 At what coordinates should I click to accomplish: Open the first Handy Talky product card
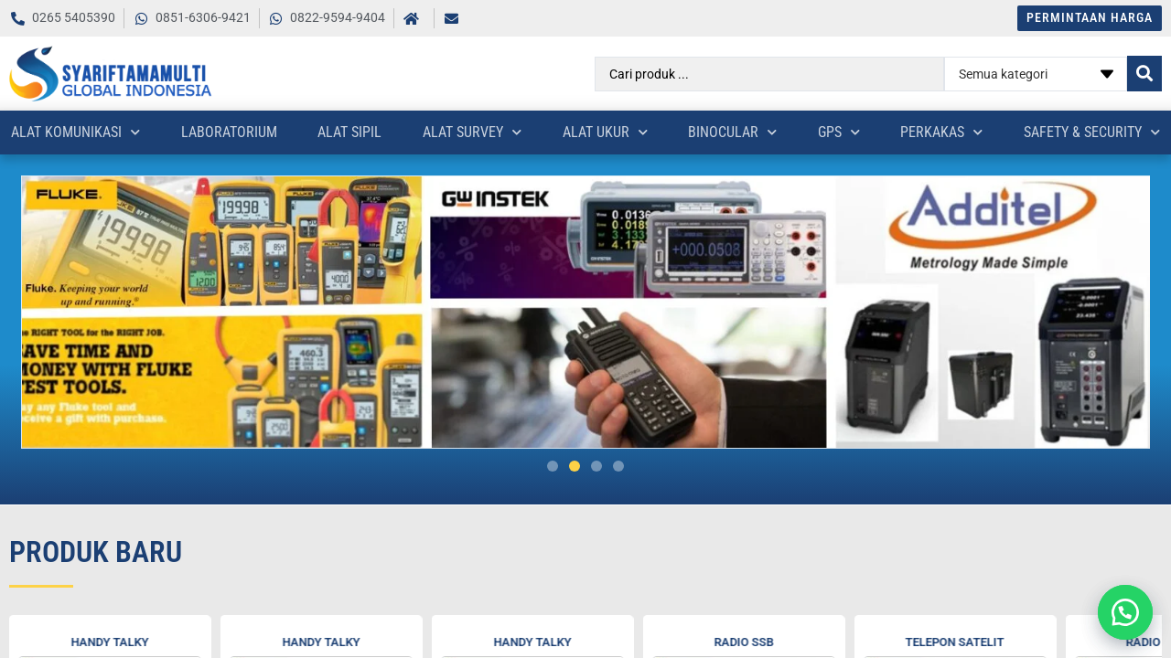pos(110,637)
